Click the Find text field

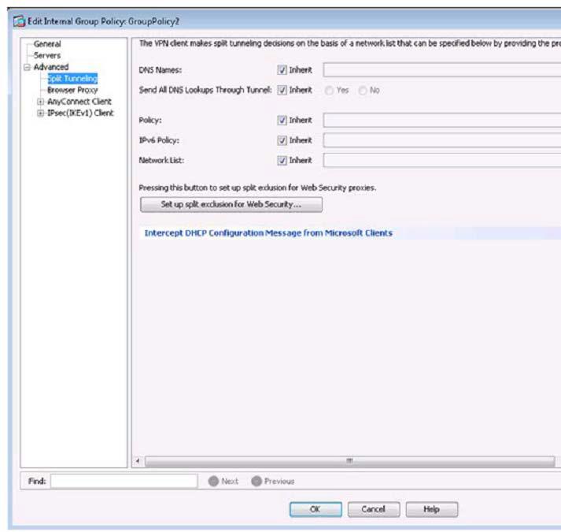(124, 481)
